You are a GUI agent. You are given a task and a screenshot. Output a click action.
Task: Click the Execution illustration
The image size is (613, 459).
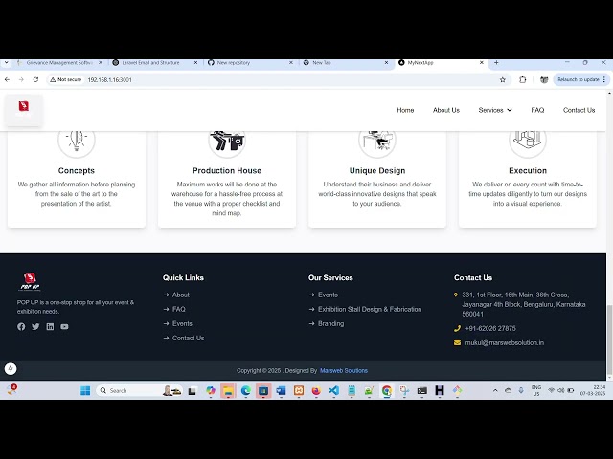(528, 141)
